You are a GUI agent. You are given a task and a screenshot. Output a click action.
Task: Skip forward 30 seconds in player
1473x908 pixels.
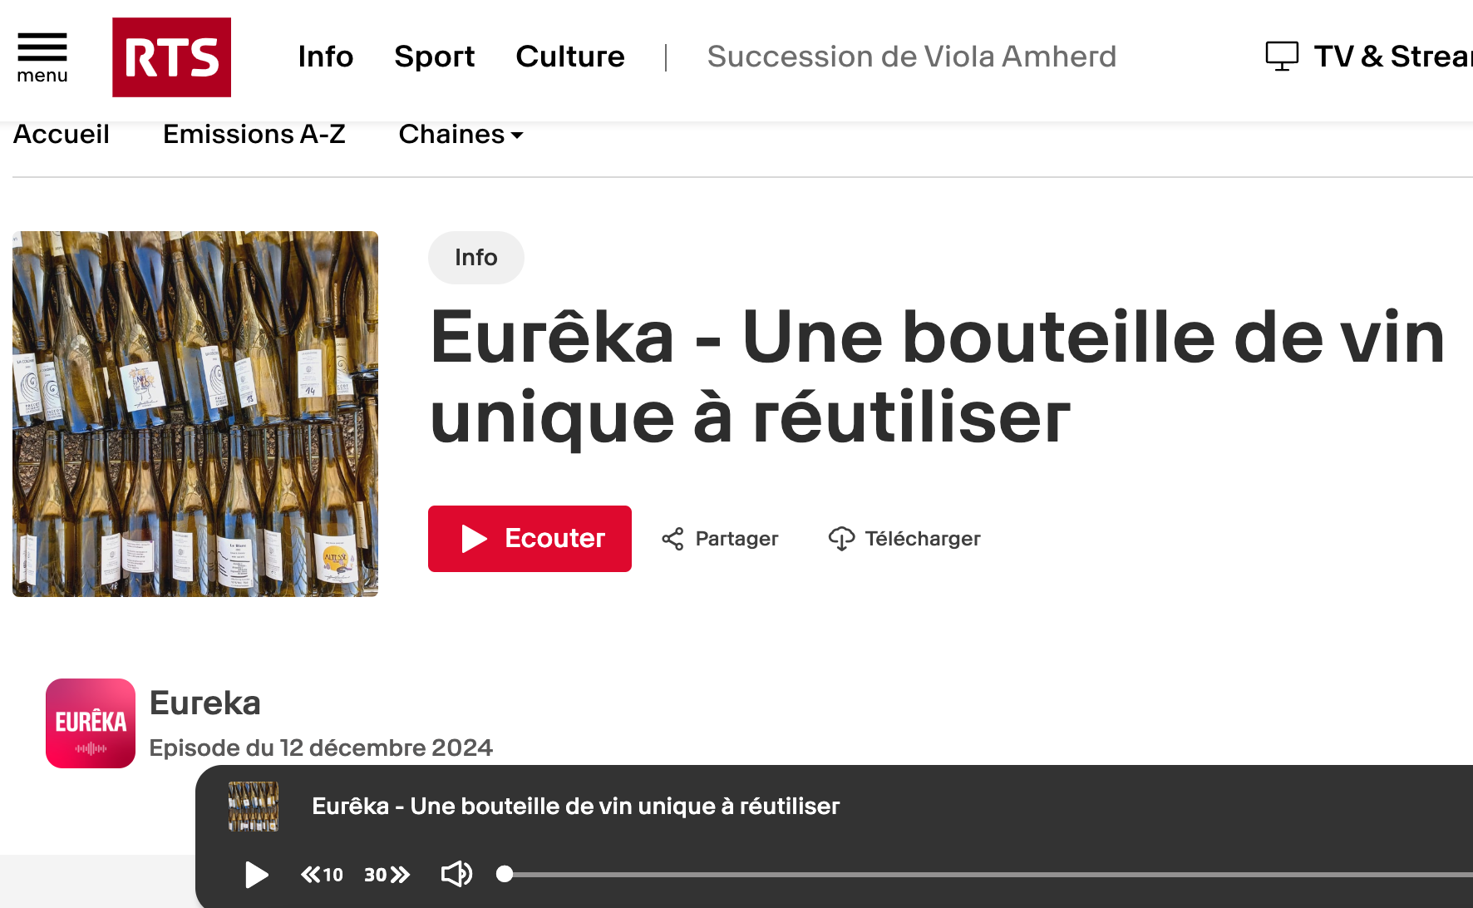pos(387,875)
